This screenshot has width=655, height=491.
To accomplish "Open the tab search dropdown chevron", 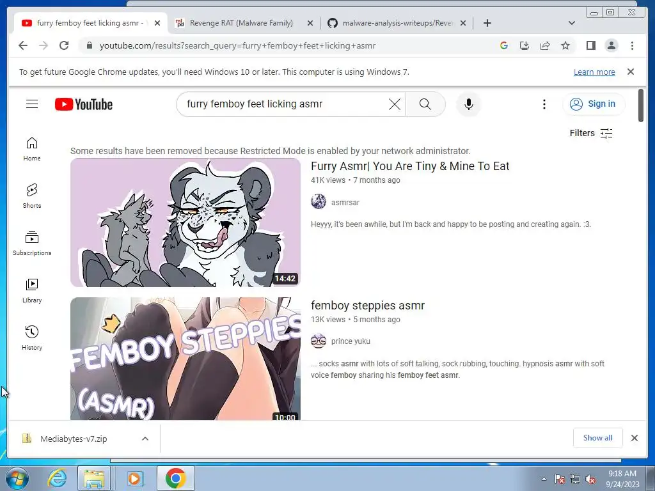I will (x=572, y=23).
